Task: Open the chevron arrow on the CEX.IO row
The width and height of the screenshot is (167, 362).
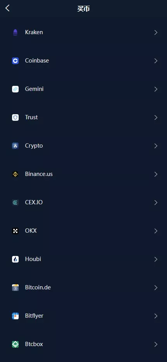Action: click(x=156, y=203)
